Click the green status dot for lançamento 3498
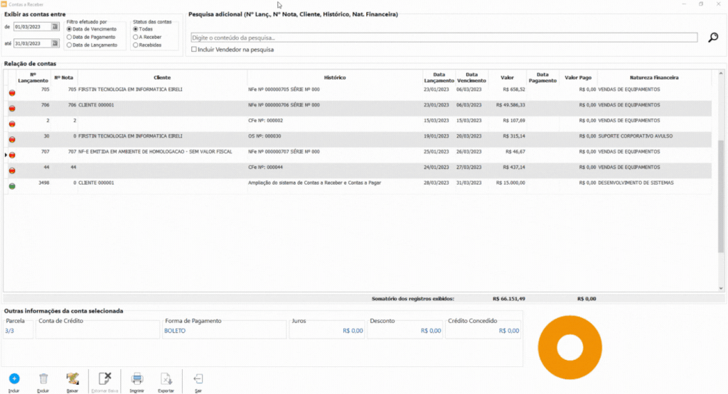Viewport: 728px width, 394px height. pyautogui.click(x=12, y=186)
